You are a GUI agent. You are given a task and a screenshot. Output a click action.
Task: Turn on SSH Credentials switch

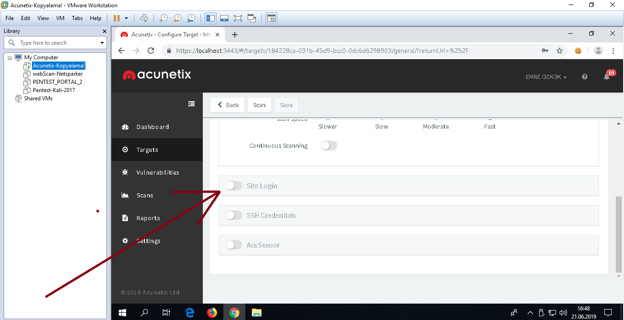234,216
